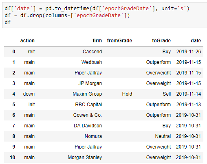Click the 'action' column header
Screen dimensions: 207x164
click(27, 41)
